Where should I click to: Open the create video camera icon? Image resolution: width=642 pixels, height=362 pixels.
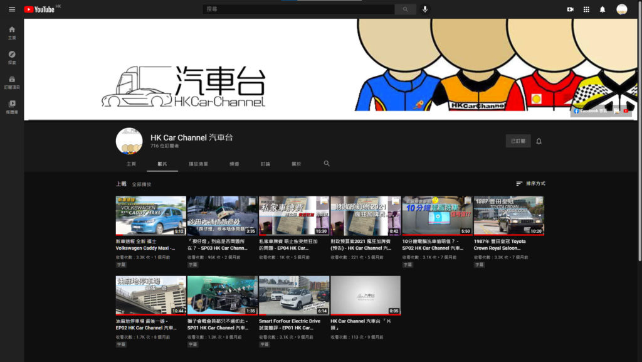pyautogui.click(x=571, y=9)
